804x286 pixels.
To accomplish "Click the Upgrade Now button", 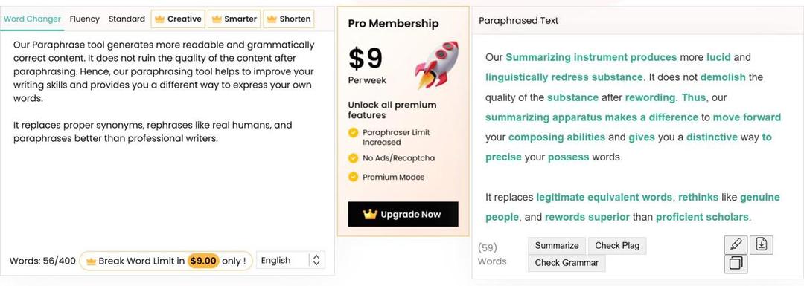I will click(x=403, y=215).
